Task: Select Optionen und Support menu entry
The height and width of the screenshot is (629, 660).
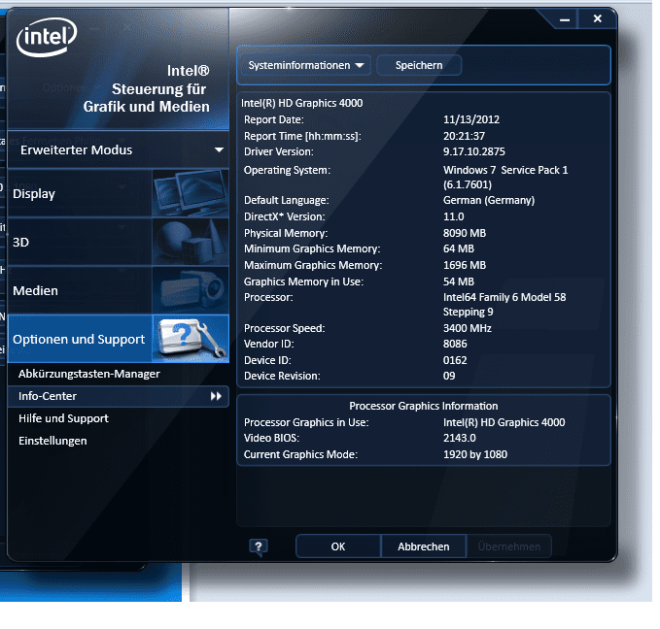Action: pyautogui.click(x=80, y=339)
